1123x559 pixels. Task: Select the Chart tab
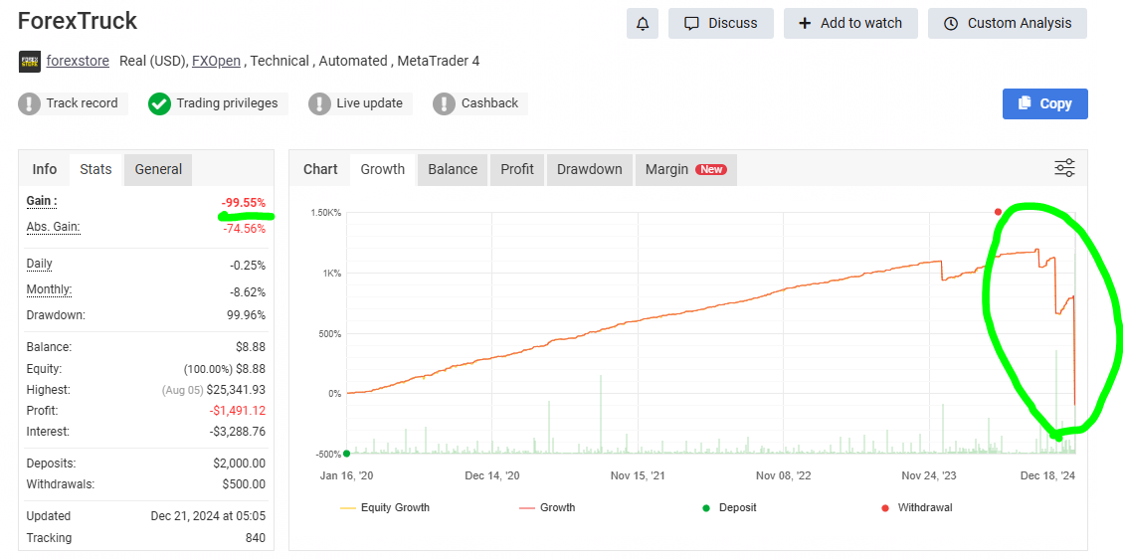click(320, 170)
